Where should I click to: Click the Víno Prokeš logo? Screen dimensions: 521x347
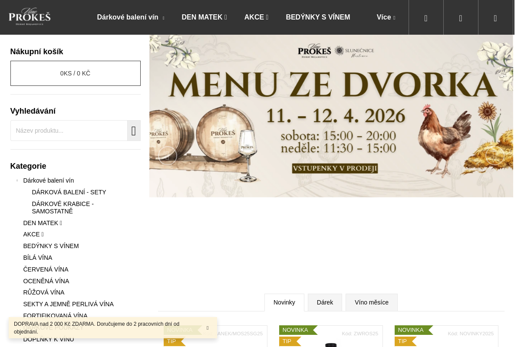30,16
